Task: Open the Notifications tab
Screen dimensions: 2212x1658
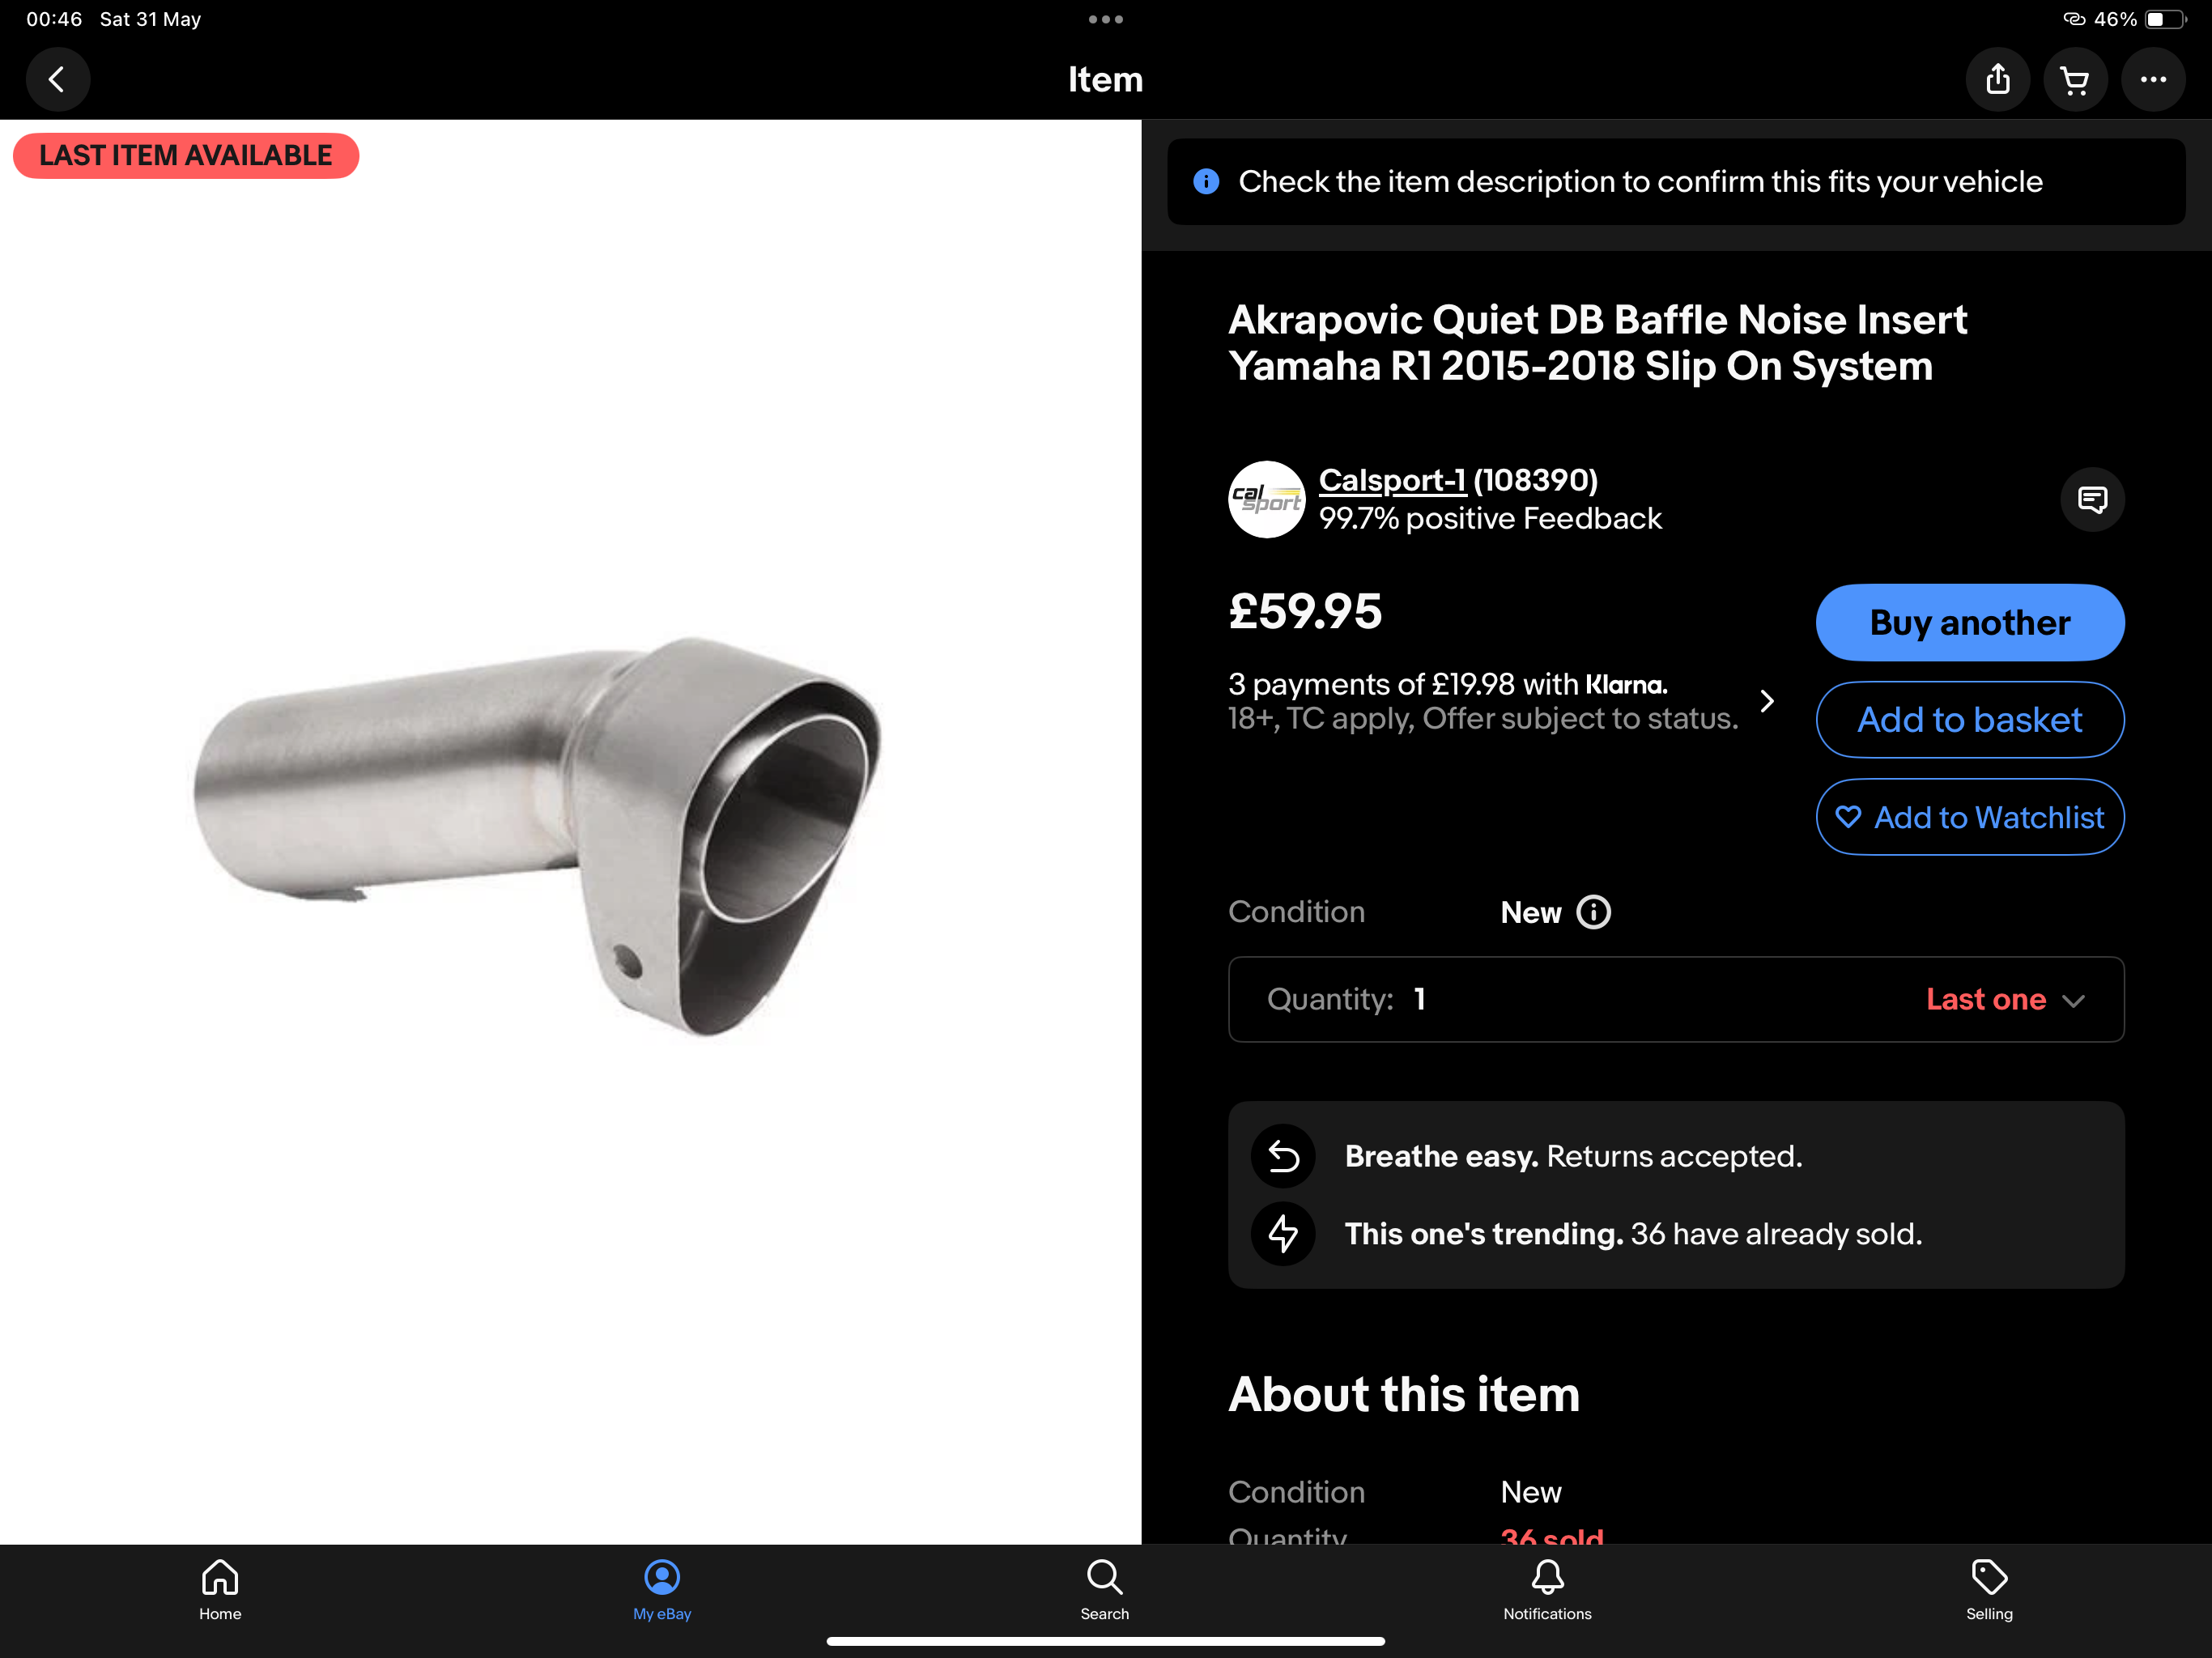Action: point(1547,1590)
